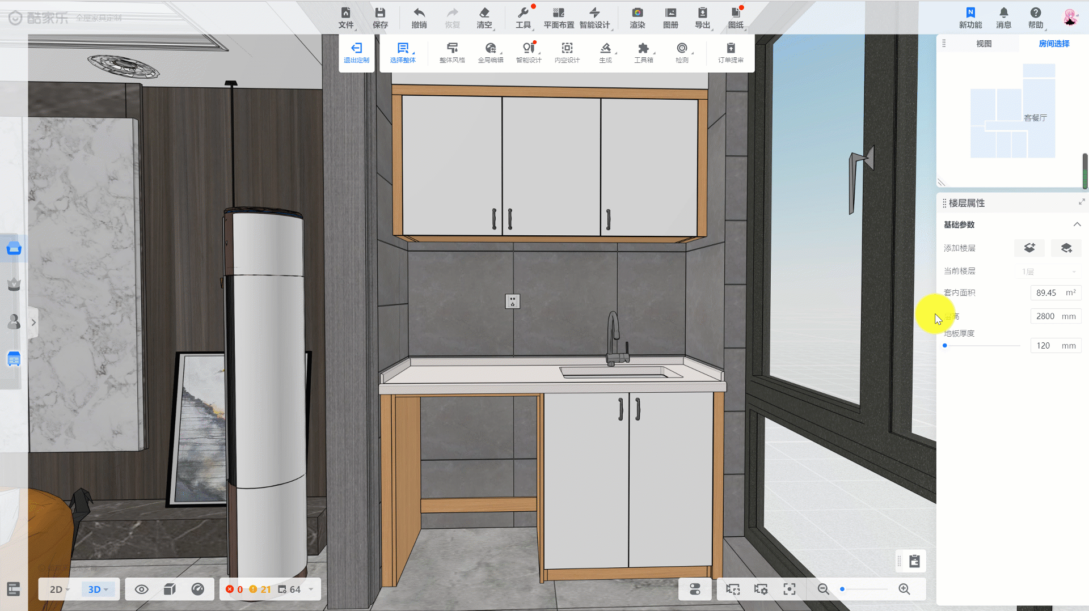Click the 地板厚度 slider handle
1089x611 pixels.
coord(945,346)
